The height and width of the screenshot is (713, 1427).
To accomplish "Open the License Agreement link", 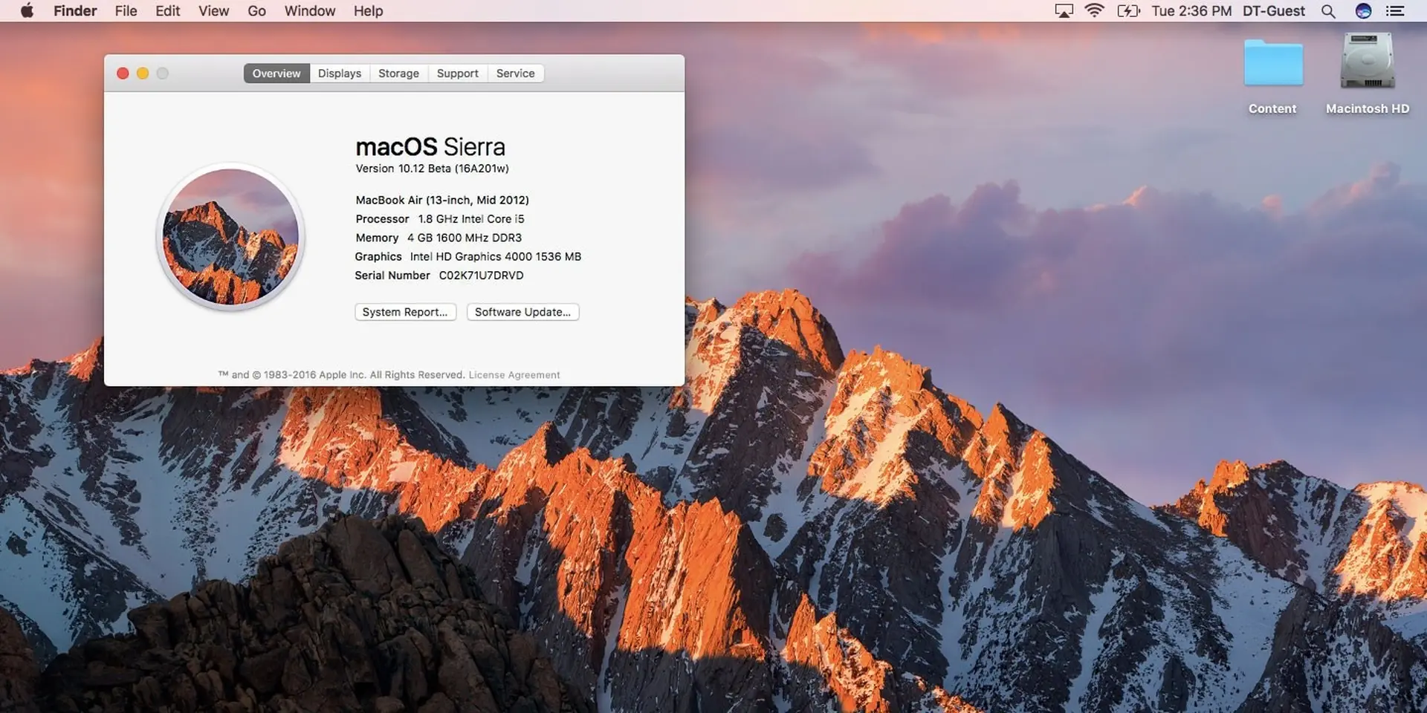I will pyautogui.click(x=514, y=375).
